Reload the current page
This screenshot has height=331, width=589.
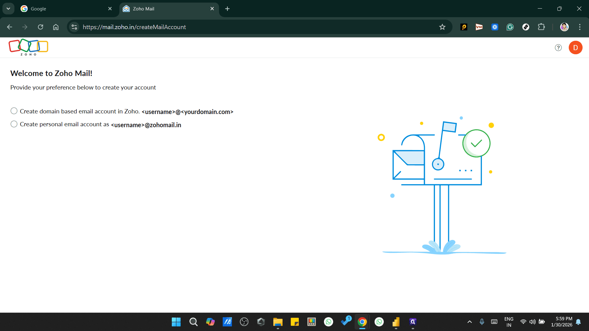(x=40, y=27)
